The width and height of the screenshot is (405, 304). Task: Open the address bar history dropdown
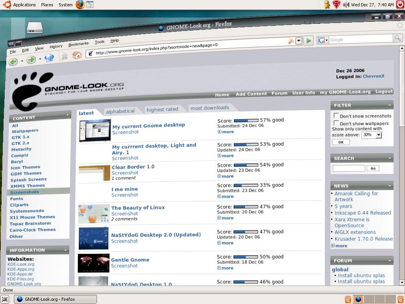299,41
